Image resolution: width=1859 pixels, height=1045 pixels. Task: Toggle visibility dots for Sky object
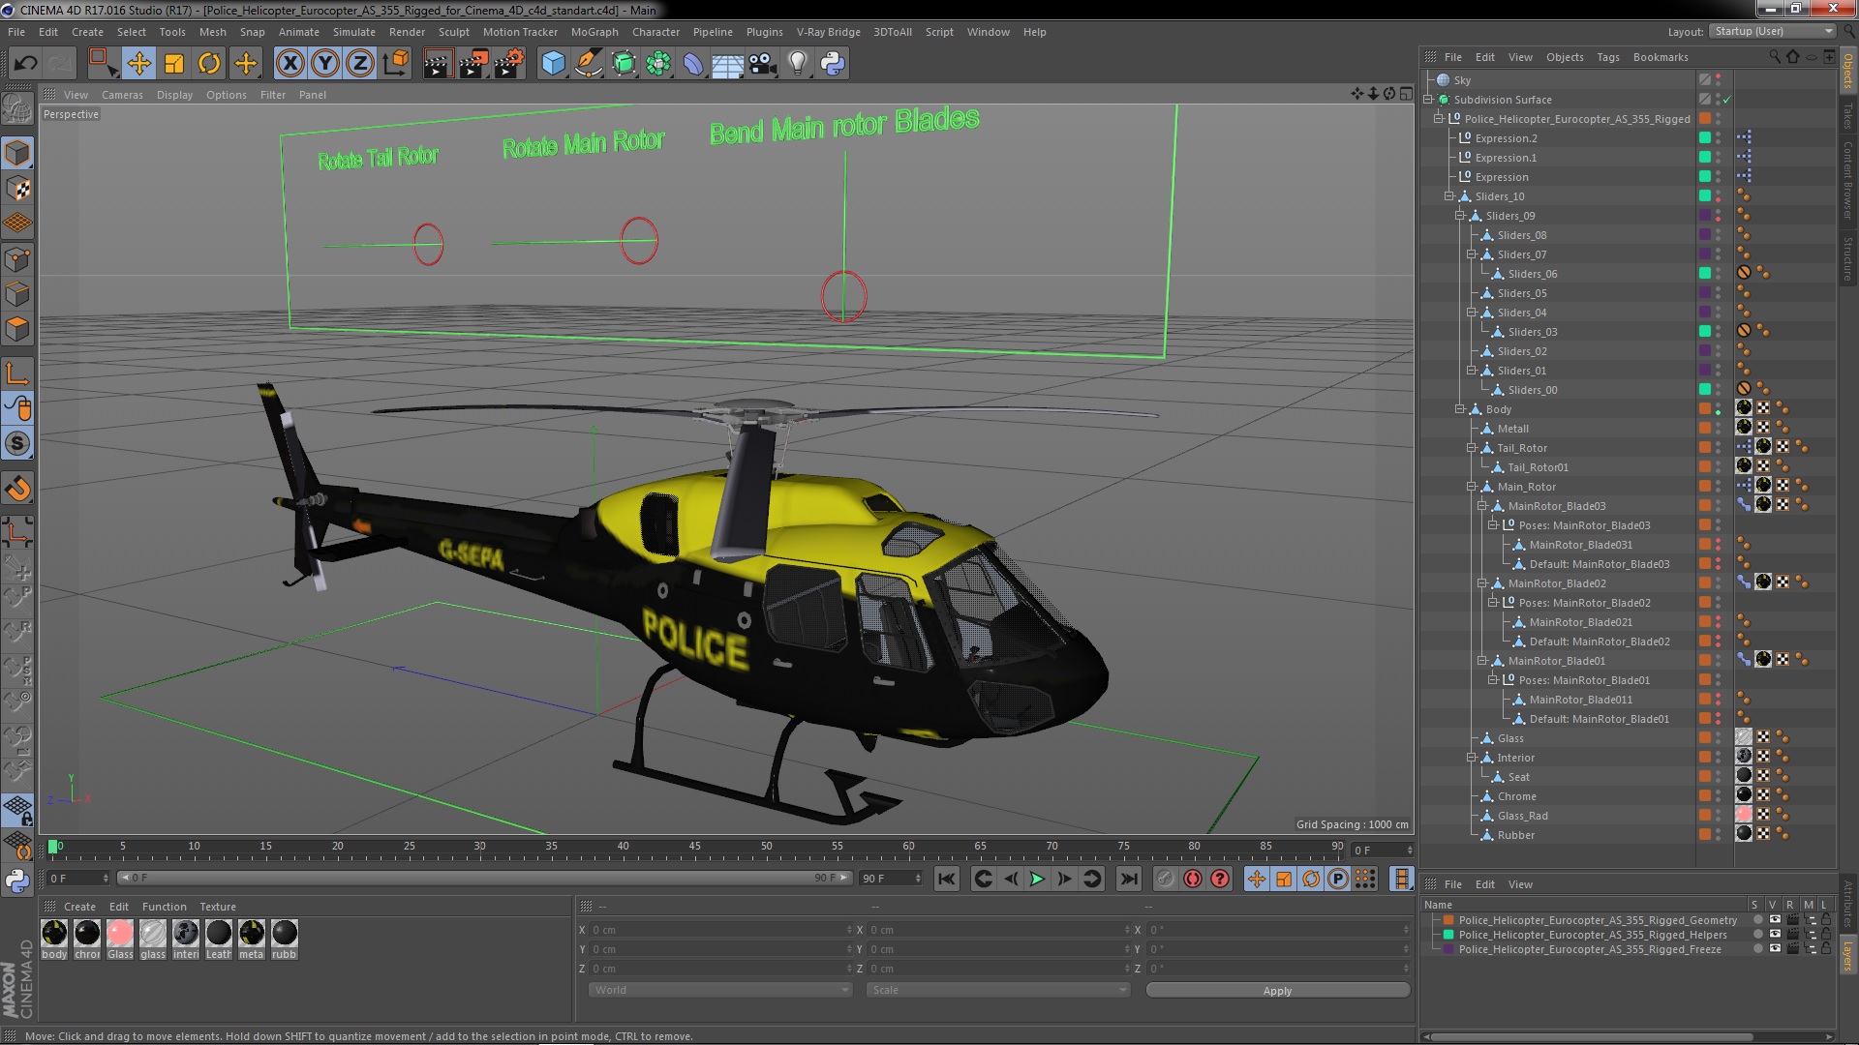1719,80
